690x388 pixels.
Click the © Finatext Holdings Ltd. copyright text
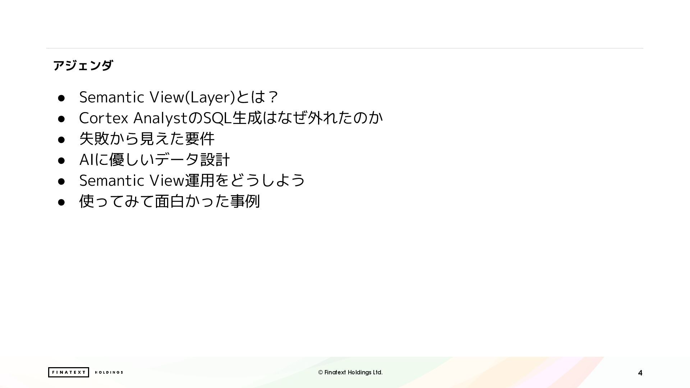350,372
